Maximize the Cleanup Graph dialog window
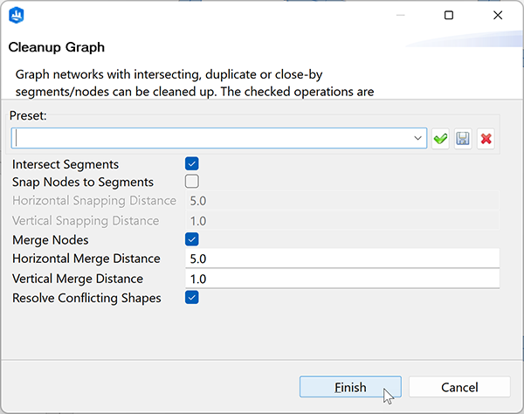 (448, 15)
